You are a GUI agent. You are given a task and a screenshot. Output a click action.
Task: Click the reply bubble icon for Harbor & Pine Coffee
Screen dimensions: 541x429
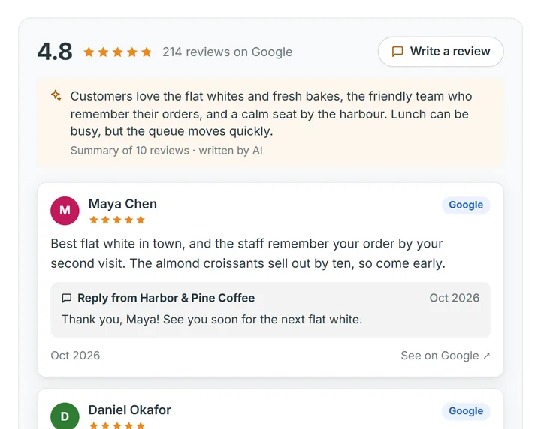tap(67, 298)
